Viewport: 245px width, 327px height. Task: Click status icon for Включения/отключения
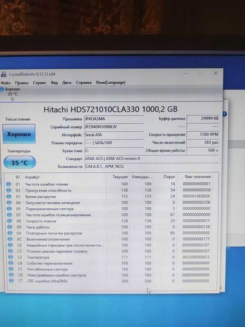[x=10, y=239]
